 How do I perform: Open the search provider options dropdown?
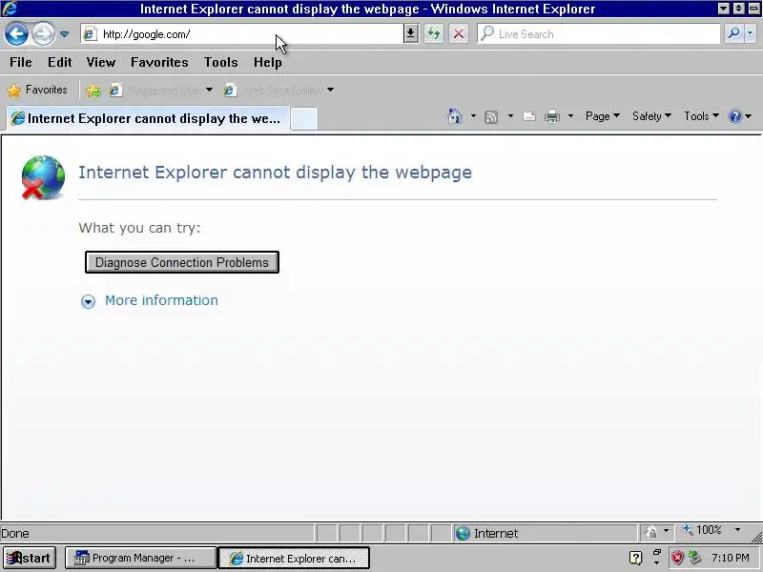pos(751,33)
